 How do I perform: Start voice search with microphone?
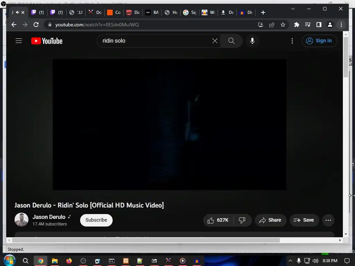[x=252, y=41]
